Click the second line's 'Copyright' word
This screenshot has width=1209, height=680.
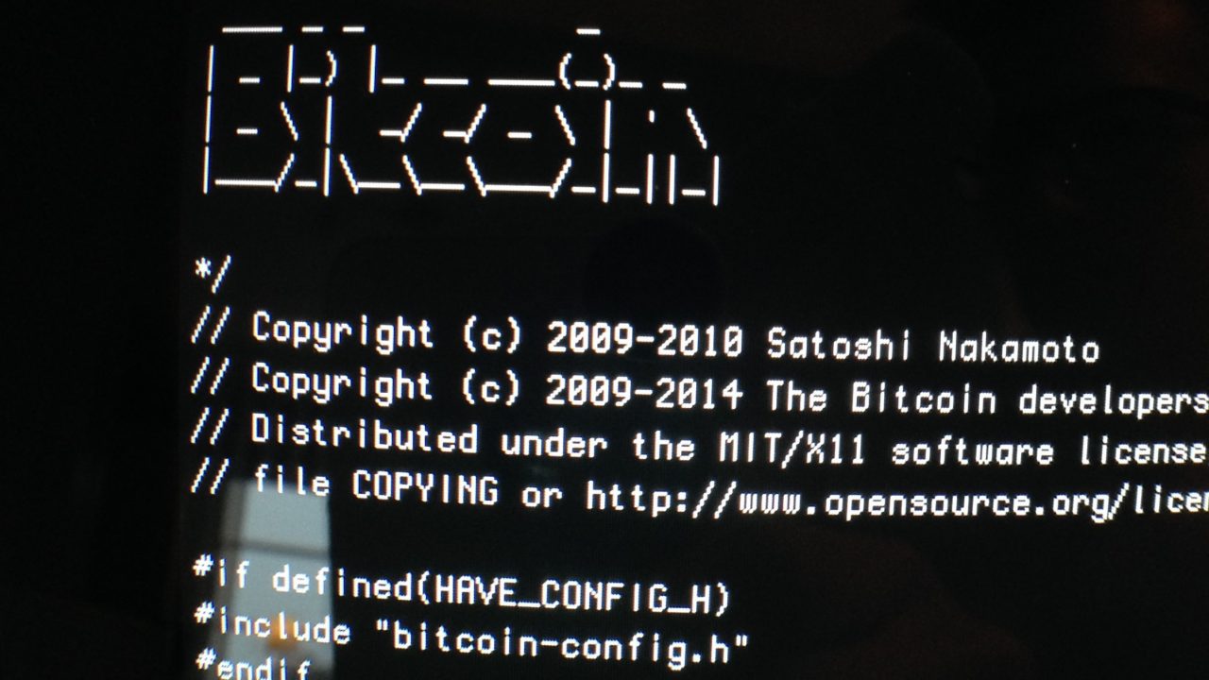pyautogui.click(x=342, y=382)
